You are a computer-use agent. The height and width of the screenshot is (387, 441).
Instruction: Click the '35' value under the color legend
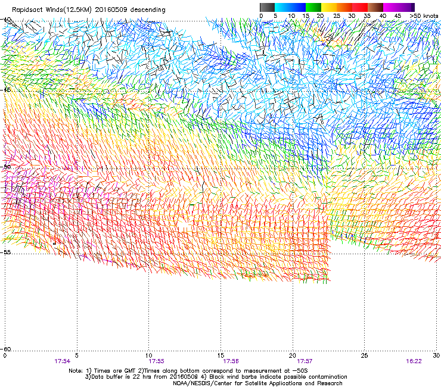pos(367,16)
